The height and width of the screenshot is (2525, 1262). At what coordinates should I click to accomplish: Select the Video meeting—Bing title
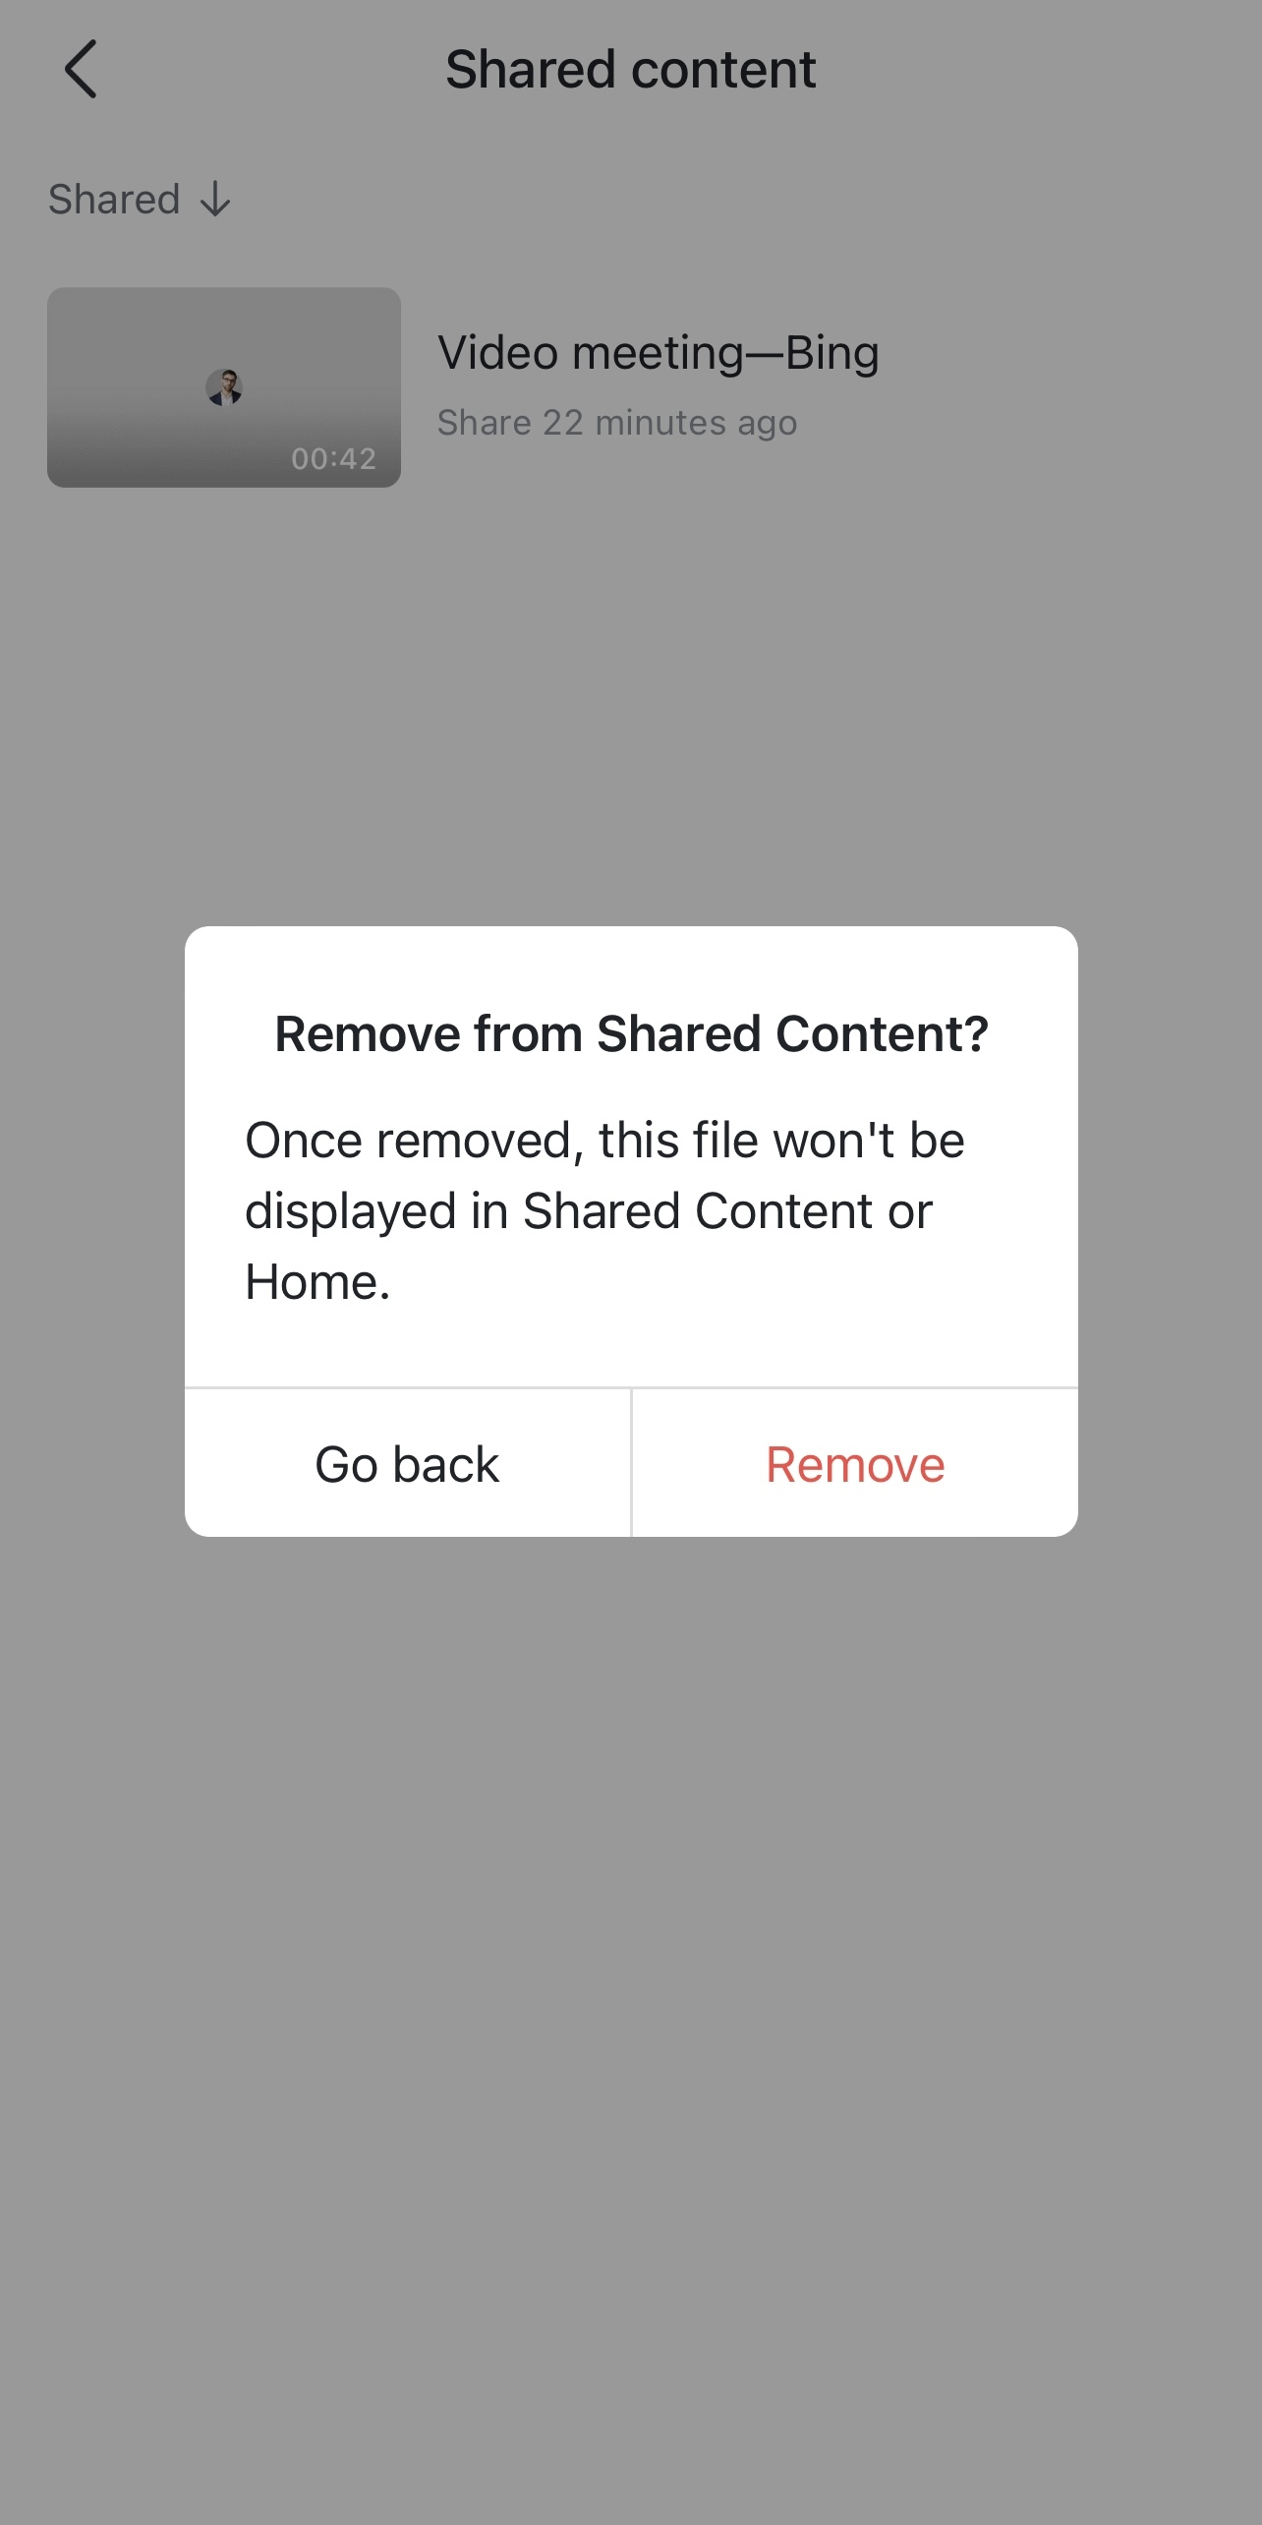pyautogui.click(x=658, y=353)
